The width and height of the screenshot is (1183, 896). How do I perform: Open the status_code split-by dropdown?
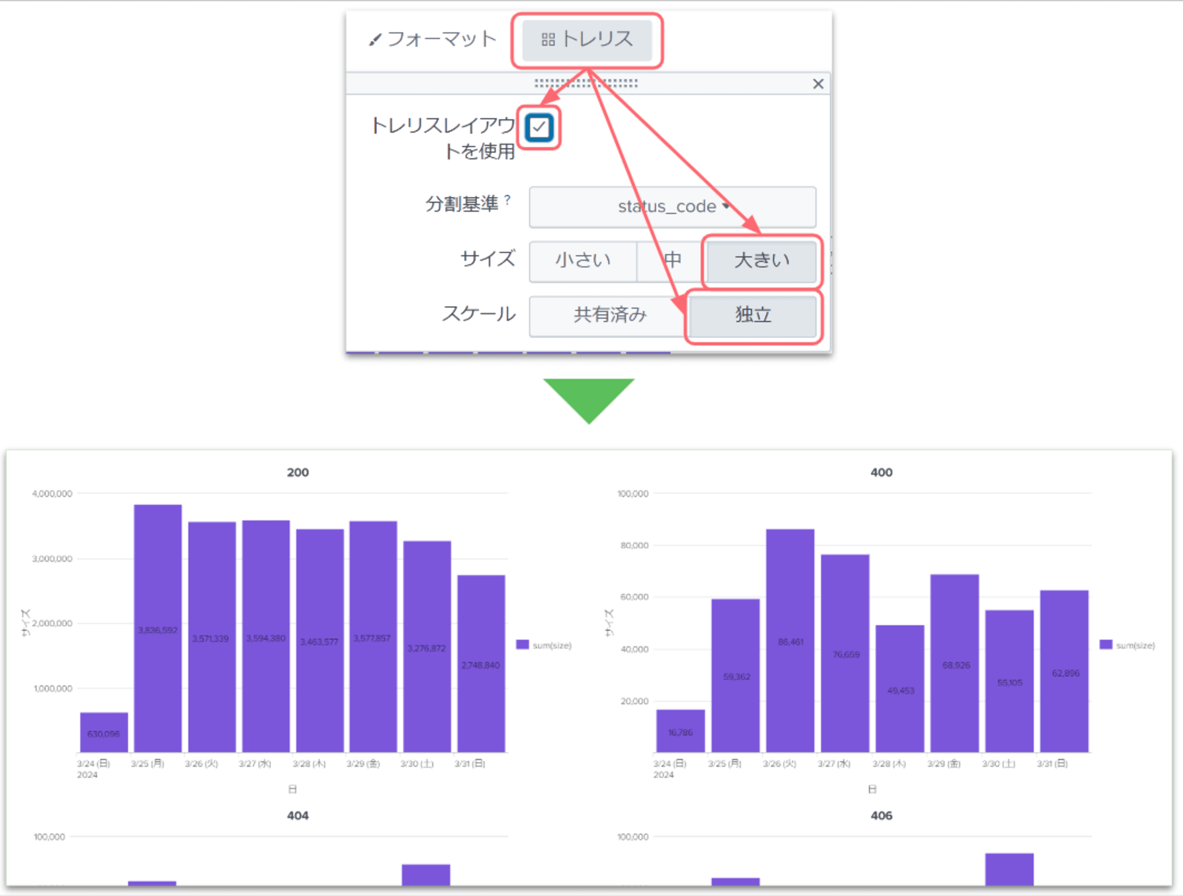coord(673,207)
